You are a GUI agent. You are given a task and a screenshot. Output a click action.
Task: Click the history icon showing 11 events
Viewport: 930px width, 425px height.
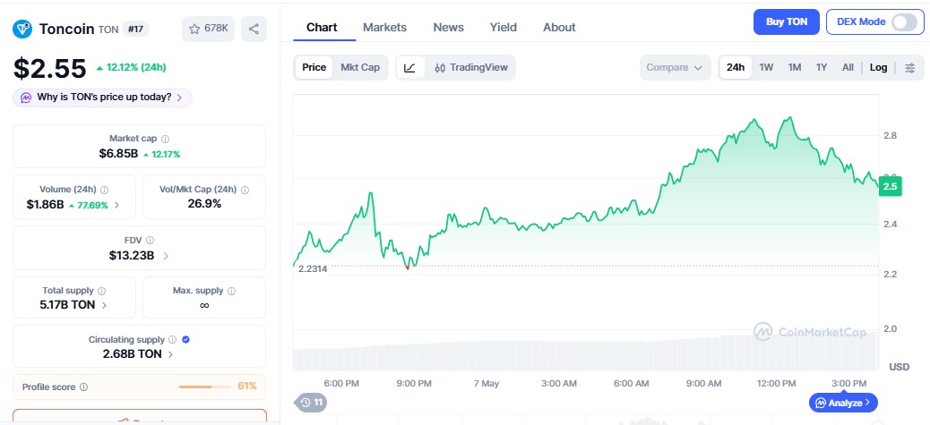coord(311,403)
